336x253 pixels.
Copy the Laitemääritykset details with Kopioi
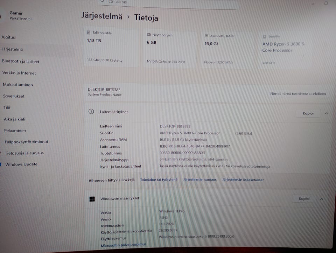coord(308,113)
